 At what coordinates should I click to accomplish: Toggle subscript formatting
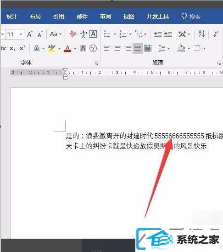(12, 48)
